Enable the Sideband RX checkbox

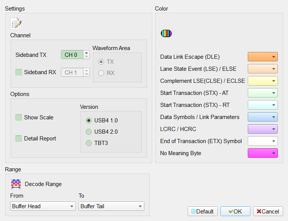pyautogui.click(x=18, y=72)
